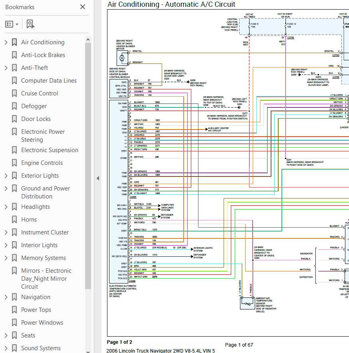Click the 'Page 1 of 2' label
349x353 pixels.
pyautogui.click(x=119, y=342)
